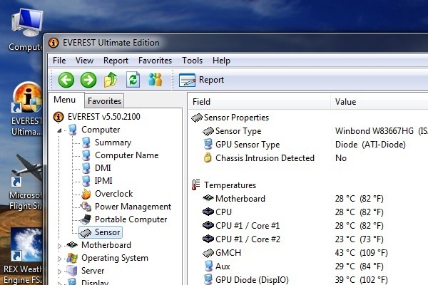Sort by the Field column header

pos(260,102)
